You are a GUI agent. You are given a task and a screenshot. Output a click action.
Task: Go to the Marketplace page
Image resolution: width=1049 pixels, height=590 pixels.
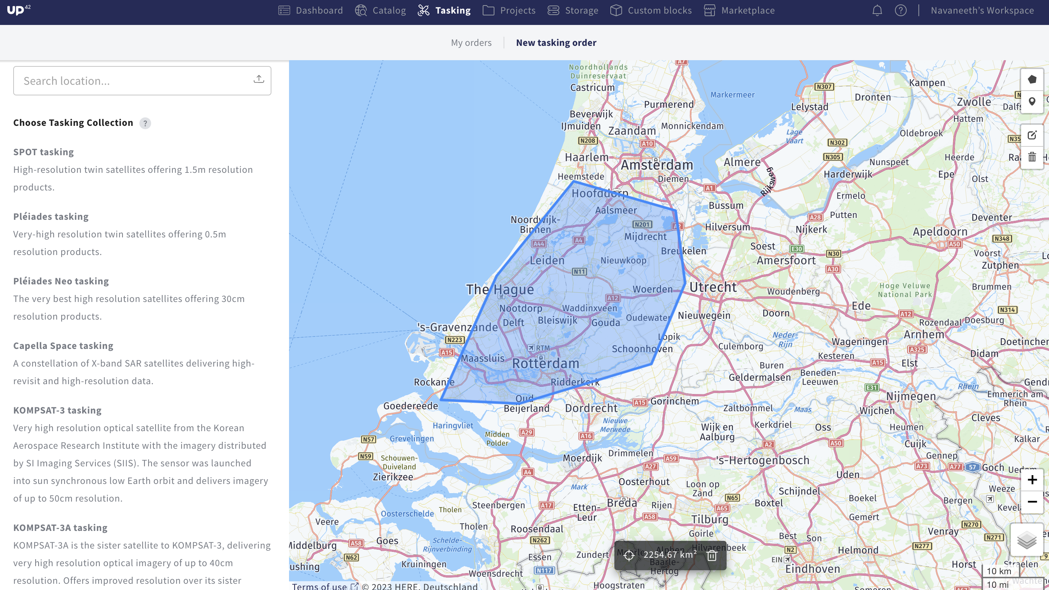click(739, 11)
